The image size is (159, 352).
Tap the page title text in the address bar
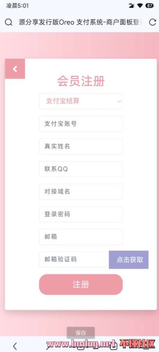point(81,23)
